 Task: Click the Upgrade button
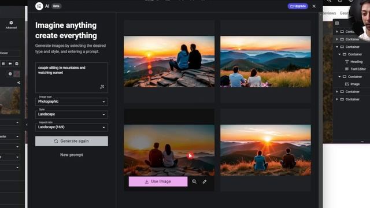(298, 6)
